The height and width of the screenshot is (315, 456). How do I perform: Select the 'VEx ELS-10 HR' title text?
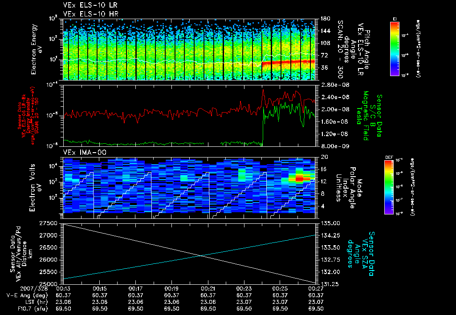tap(91, 14)
